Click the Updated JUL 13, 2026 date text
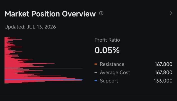Screen dimensions: 177x101 [30, 27]
